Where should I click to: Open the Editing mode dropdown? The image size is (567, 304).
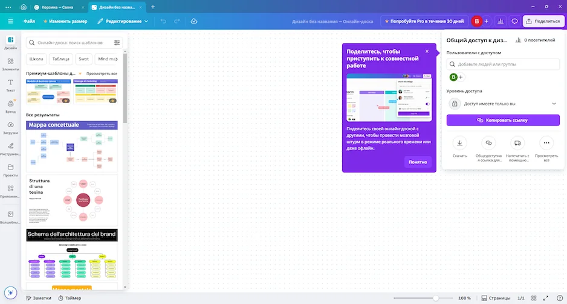pos(123,21)
